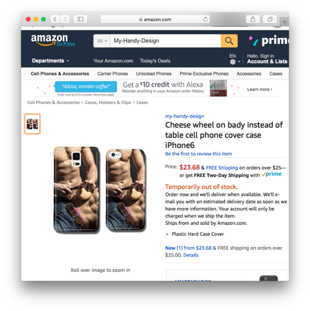Click the My-Handy-Design search field
The image size is (310, 311).
(166, 41)
